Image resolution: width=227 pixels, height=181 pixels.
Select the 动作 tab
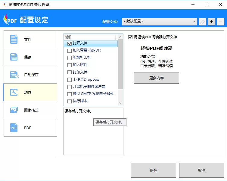pos(30,92)
